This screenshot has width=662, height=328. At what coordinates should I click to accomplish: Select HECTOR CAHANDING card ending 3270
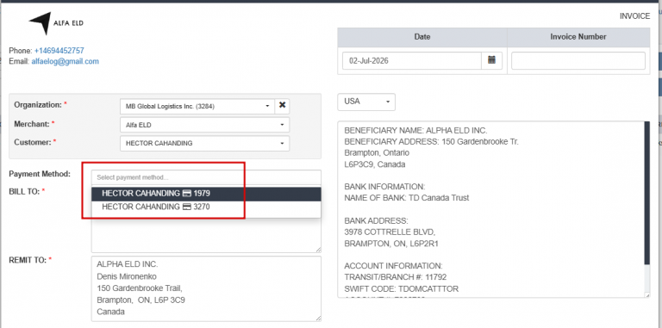pos(206,207)
